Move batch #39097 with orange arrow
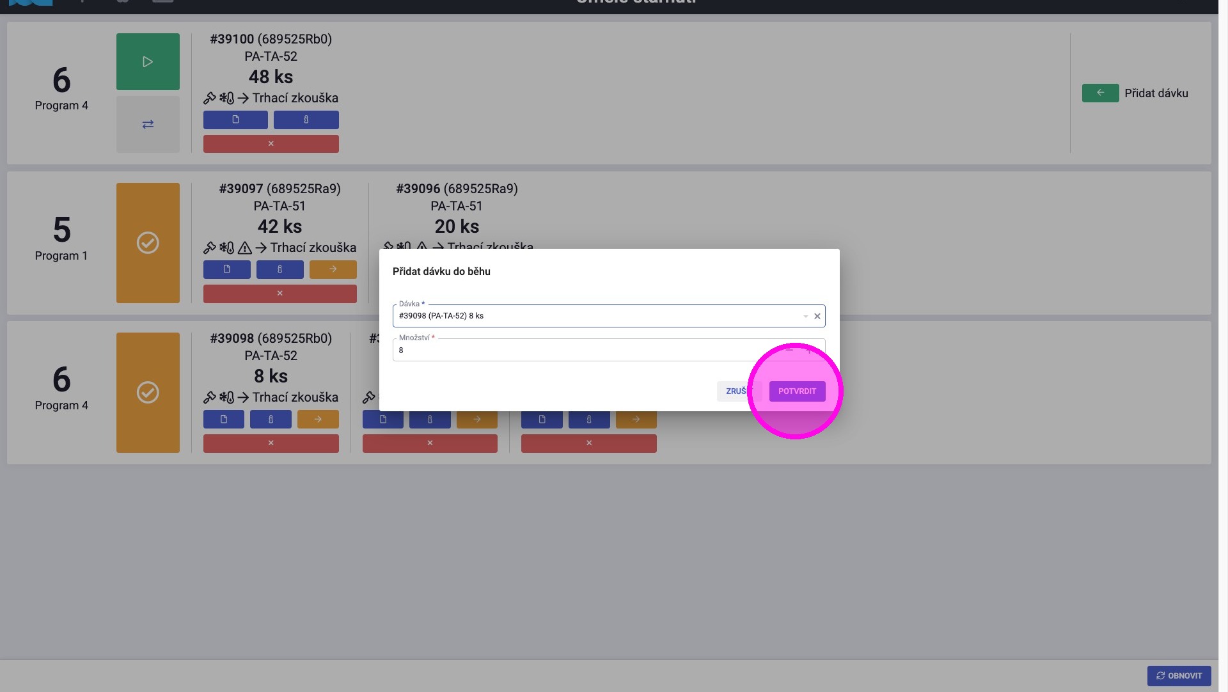1228x692 pixels. [333, 270]
